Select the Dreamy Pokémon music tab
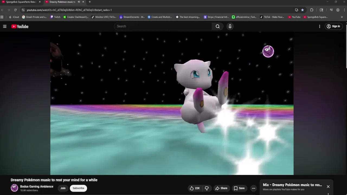 point(62,2)
